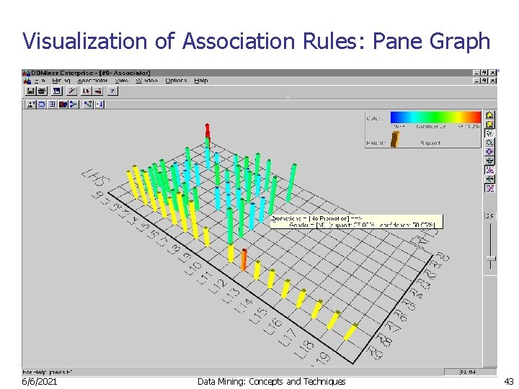Click the second yellow house set-home icon
The image size is (519, 389).
[489, 124]
